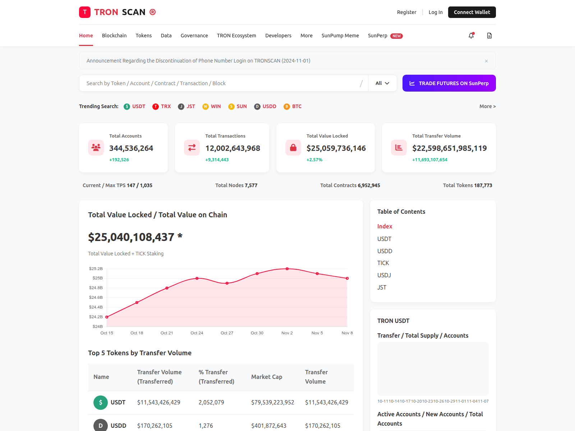Select the BTC trending token icon
Screen dimensions: 575x431
[x=287, y=107]
